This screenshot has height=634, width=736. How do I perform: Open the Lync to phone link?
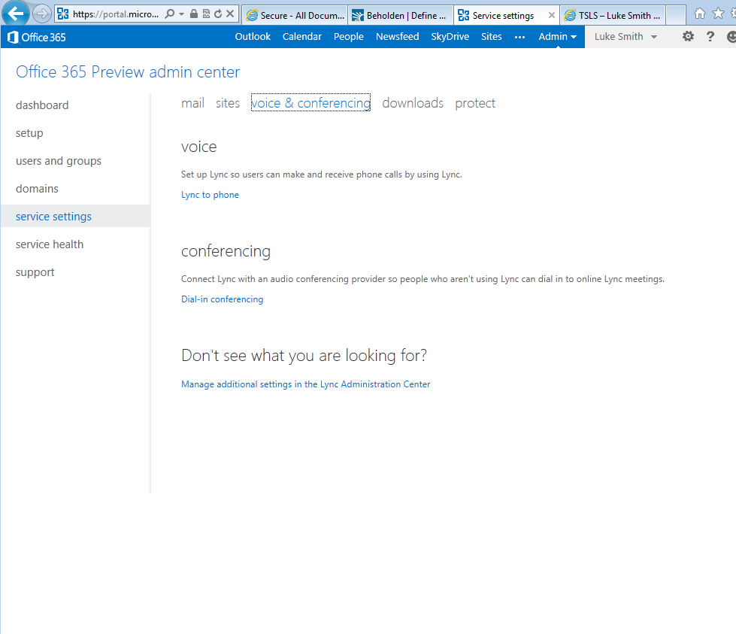[x=210, y=195]
